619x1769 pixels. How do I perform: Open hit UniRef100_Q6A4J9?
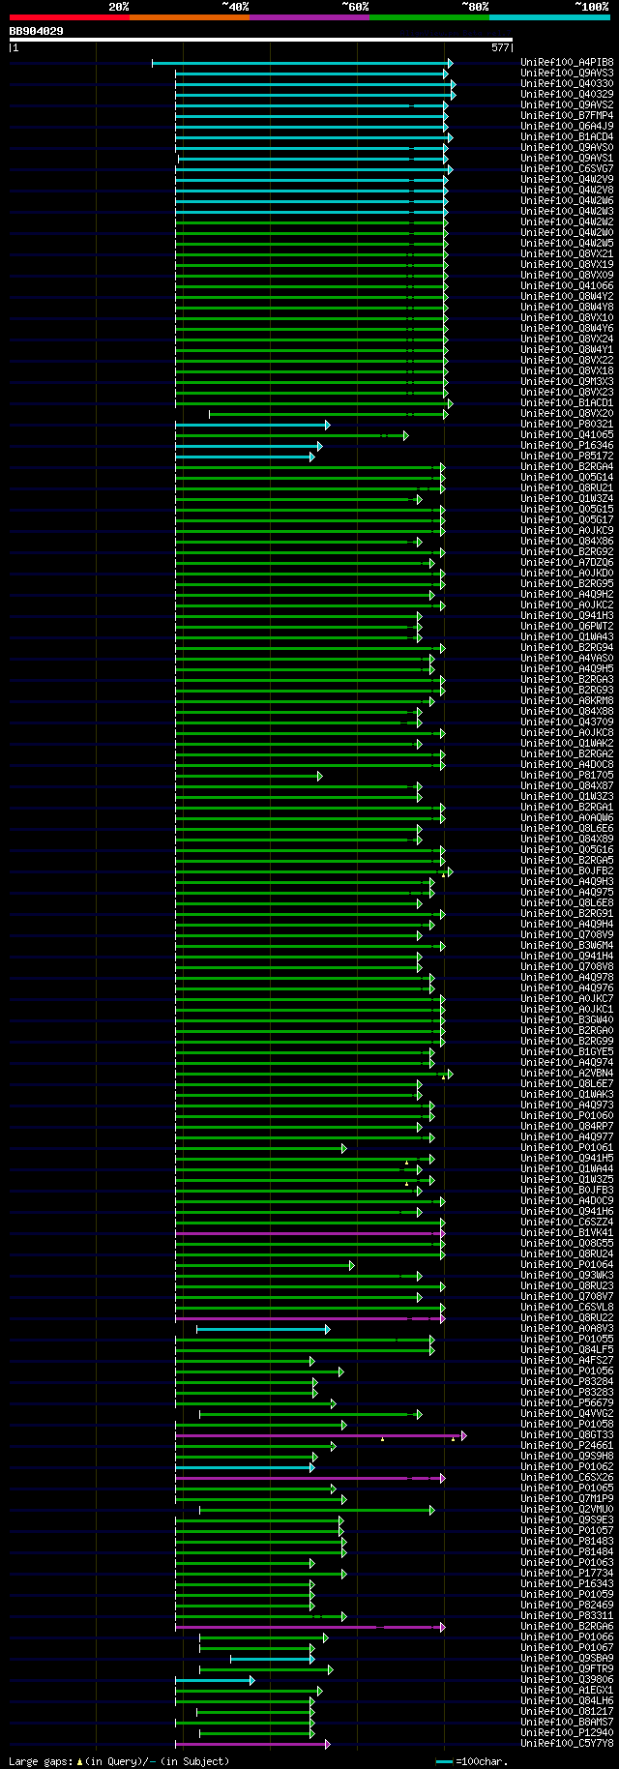point(567,127)
